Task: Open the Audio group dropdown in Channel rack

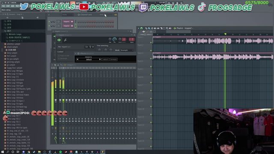Action: [x=67, y=15]
